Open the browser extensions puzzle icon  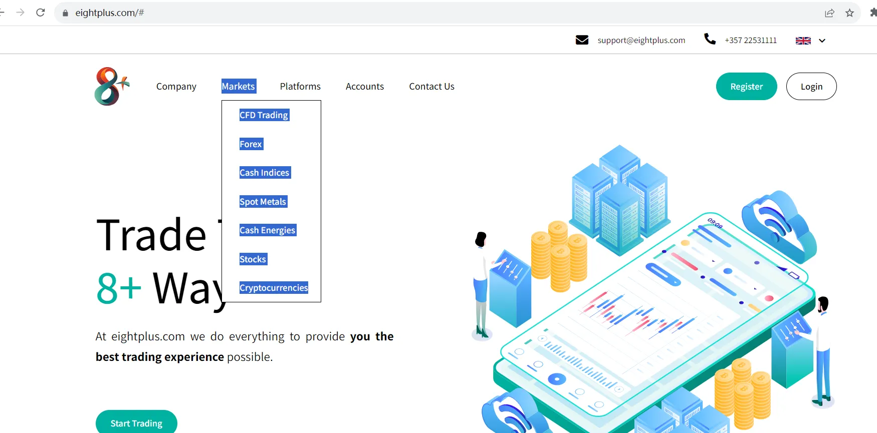(x=873, y=13)
